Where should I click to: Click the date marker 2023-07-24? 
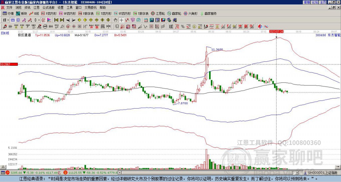coord(275,32)
